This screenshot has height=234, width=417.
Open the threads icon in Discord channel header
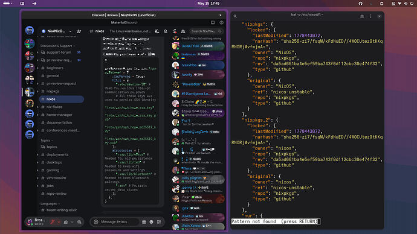point(157,31)
